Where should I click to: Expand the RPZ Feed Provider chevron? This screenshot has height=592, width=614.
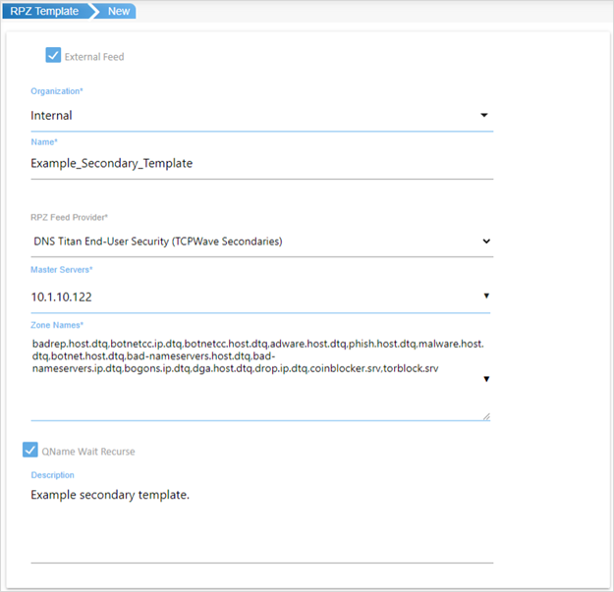click(x=486, y=242)
